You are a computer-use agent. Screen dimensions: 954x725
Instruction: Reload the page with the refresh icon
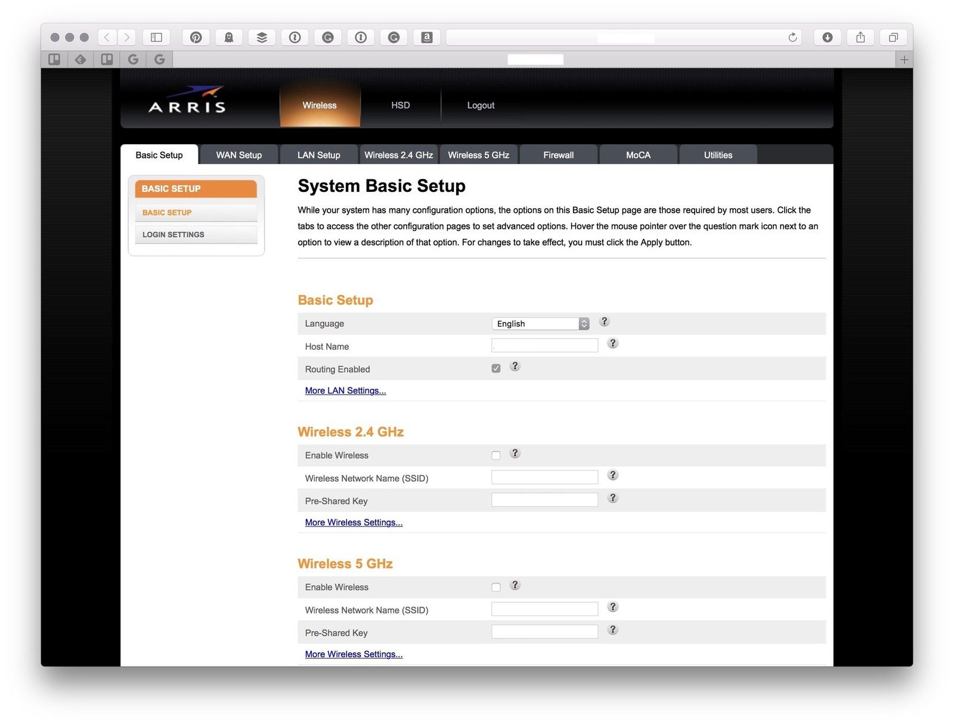pos(792,38)
